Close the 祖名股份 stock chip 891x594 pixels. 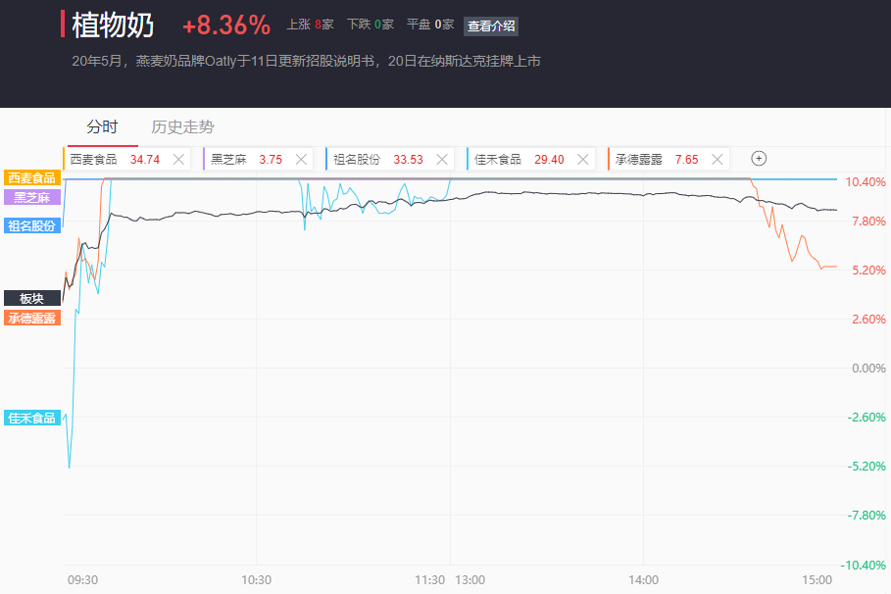(x=442, y=159)
